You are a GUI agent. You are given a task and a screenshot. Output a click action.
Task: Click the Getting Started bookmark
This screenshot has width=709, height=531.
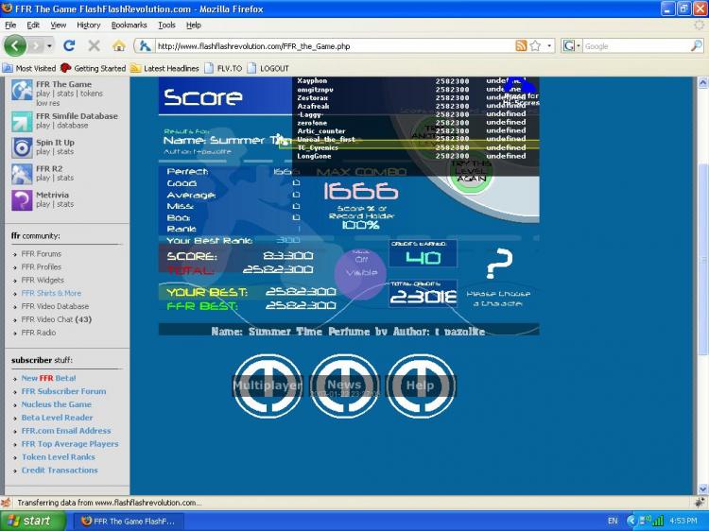[94, 68]
